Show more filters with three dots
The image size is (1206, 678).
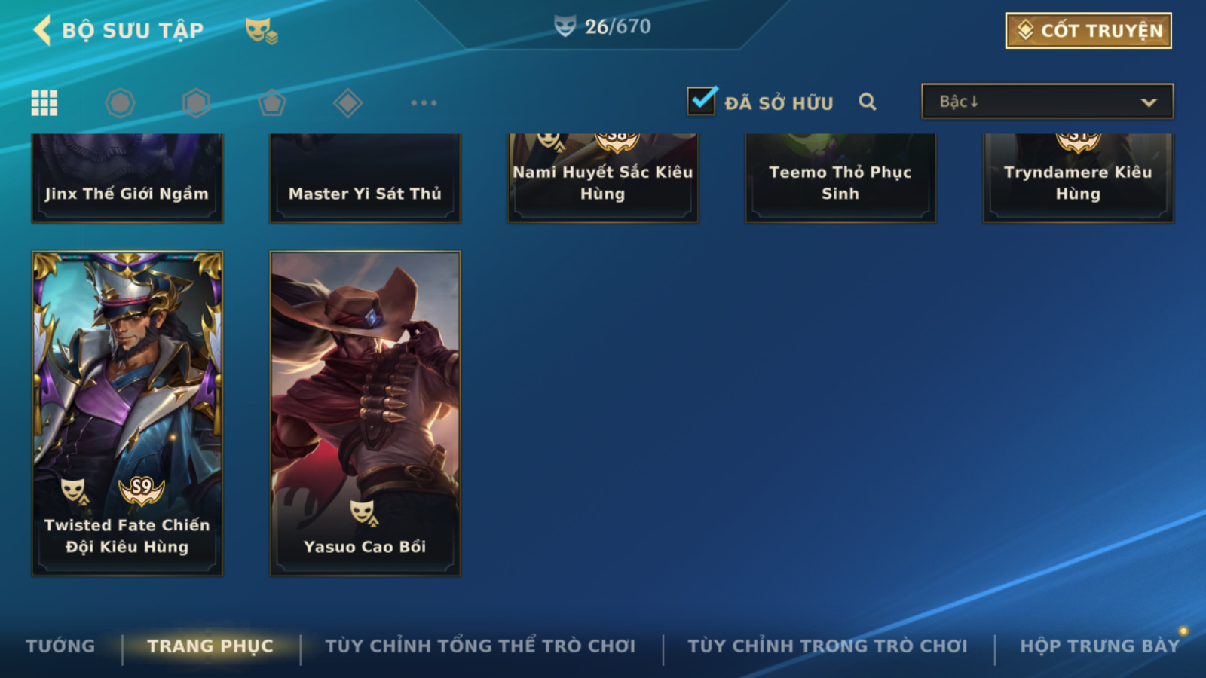(x=424, y=102)
